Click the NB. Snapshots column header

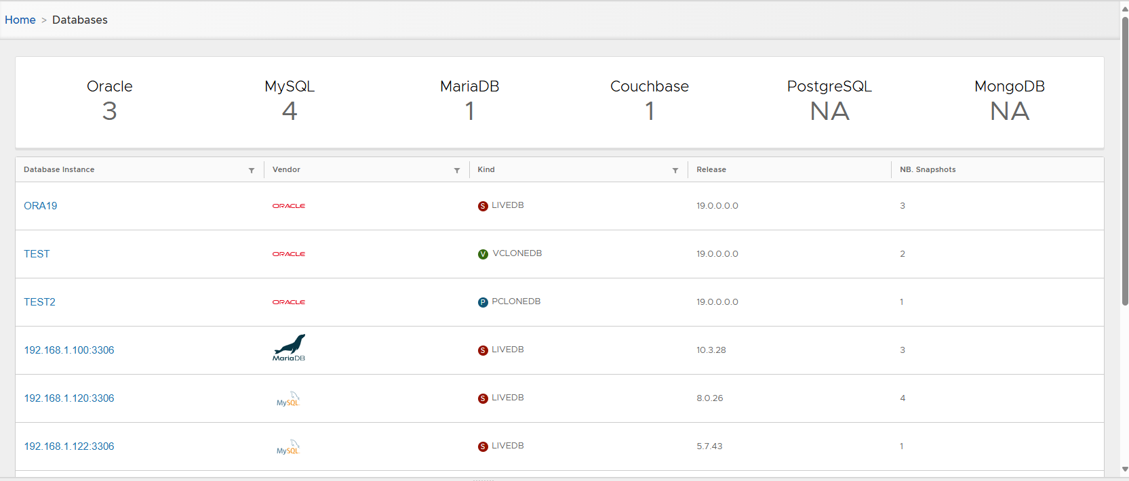tap(928, 170)
